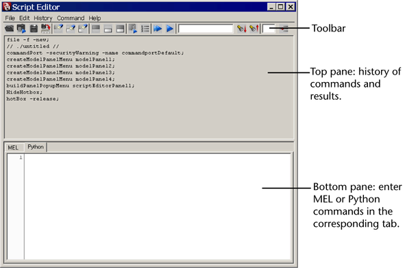Switch to the Python tab
The width and height of the screenshot is (405, 268).
tap(36, 147)
